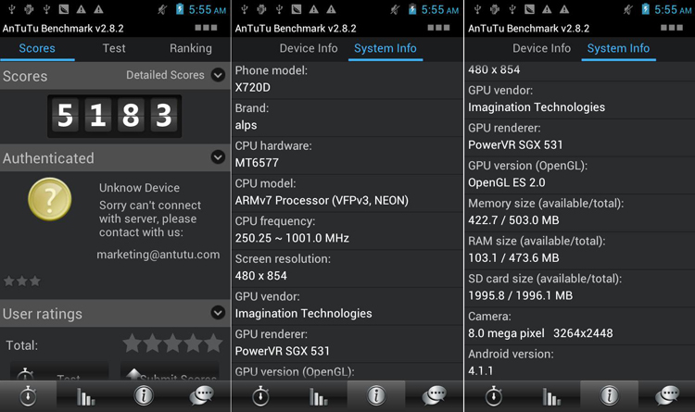Switch to the Test tab
The width and height of the screenshot is (695, 412).
tap(114, 48)
